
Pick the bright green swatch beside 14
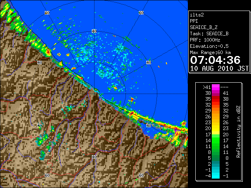coord(216,140)
